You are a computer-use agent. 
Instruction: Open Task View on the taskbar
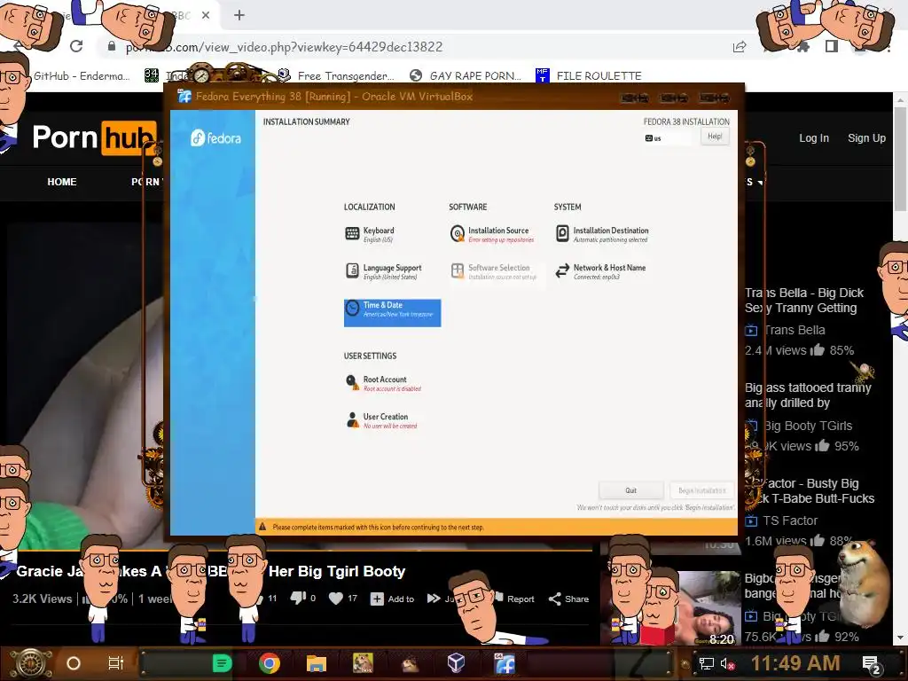click(116, 663)
